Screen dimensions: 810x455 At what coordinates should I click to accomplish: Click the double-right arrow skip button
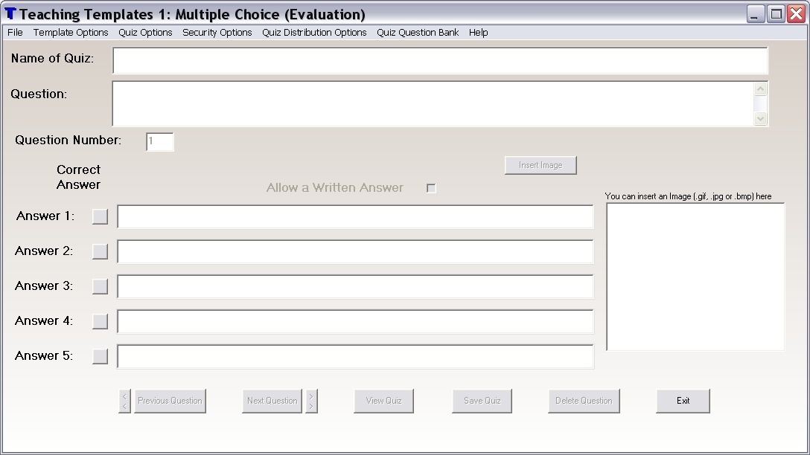311,401
